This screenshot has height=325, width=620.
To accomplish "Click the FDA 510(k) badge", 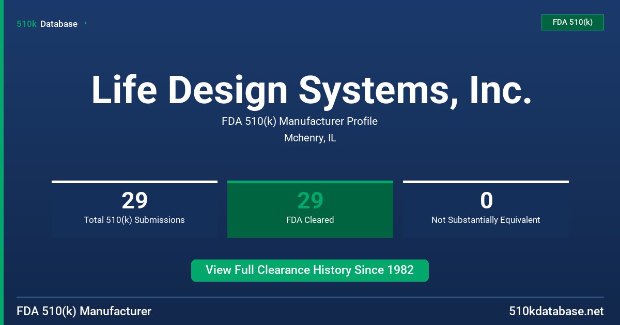I will [x=572, y=22].
